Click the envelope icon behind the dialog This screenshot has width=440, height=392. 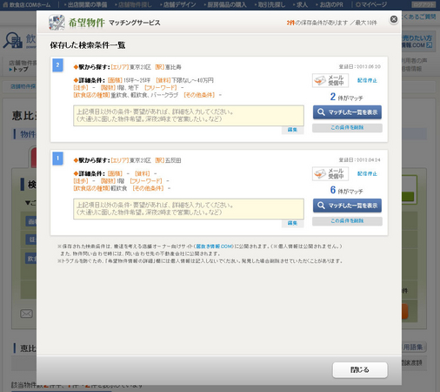(x=26, y=314)
